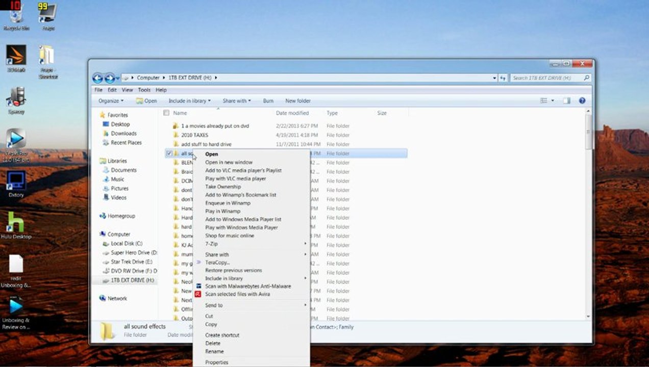Open the Tools menu
649x367 pixels.
[x=144, y=90]
